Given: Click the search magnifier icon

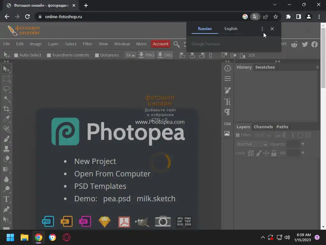Looking at the screenshot, I should (176, 44).
